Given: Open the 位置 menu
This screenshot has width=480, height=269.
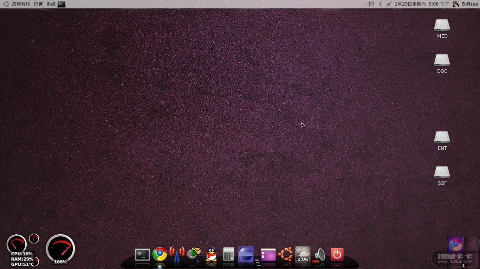Looking at the screenshot, I should (38, 4).
